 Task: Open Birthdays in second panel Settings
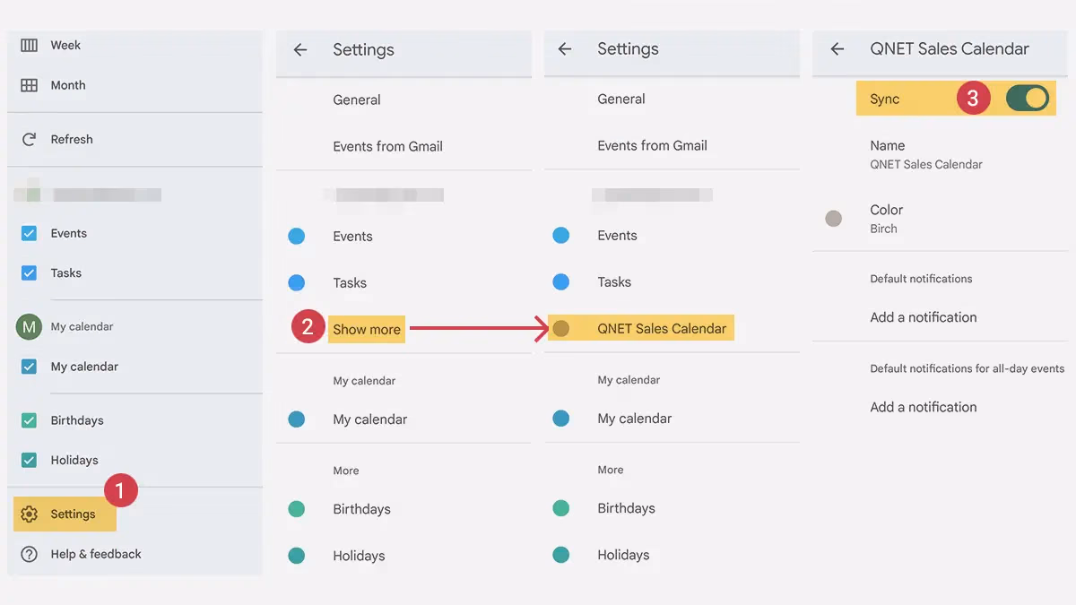click(361, 509)
